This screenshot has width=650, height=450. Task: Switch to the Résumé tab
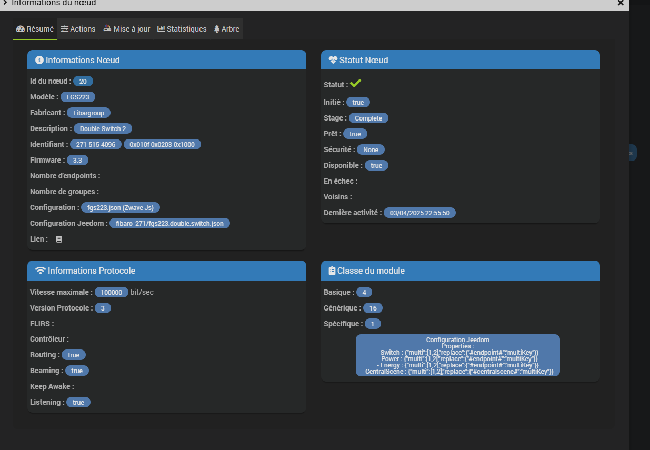[x=35, y=29]
